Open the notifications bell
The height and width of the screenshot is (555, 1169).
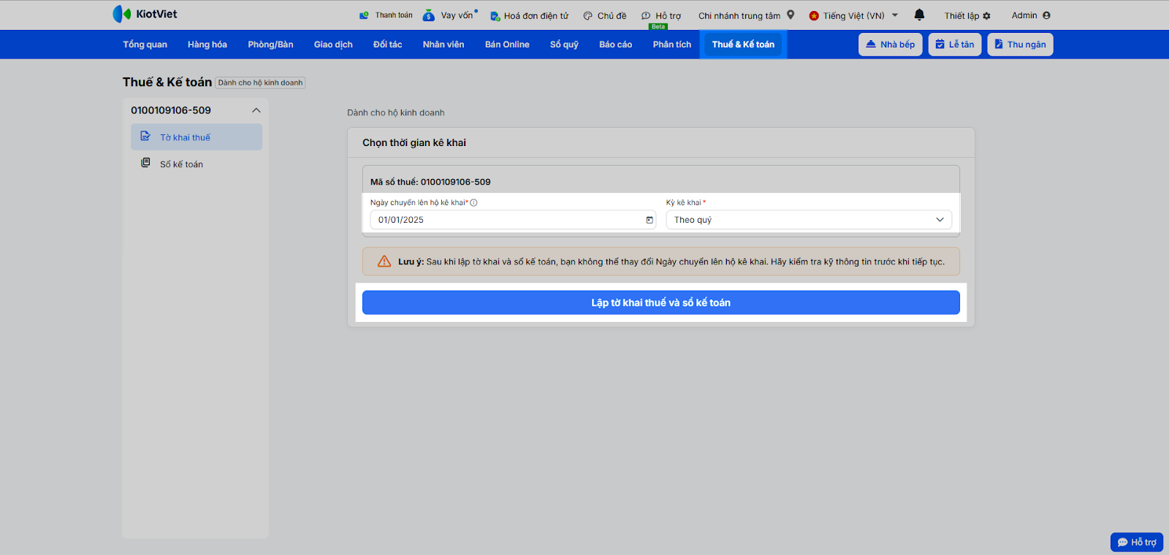pyautogui.click(x=919, y=15)
